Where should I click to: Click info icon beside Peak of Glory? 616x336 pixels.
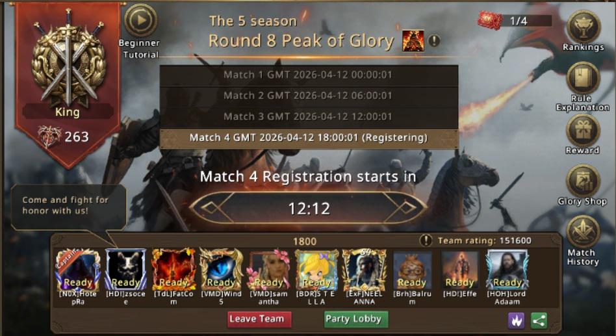pos(434,40)
